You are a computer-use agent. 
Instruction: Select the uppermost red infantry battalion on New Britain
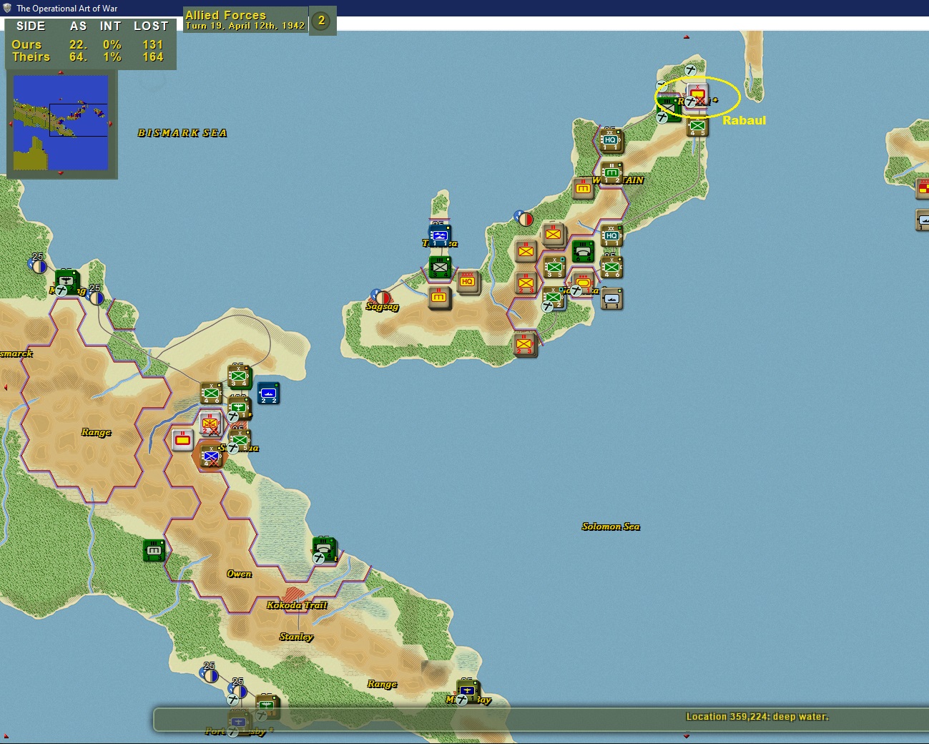tap(554, 234)
